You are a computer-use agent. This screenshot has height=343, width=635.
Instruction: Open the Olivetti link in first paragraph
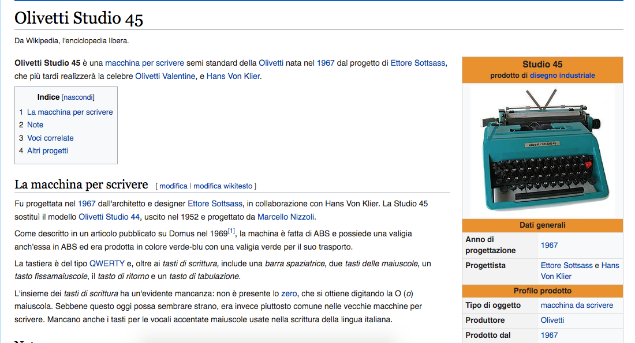[x=271, y=63]
